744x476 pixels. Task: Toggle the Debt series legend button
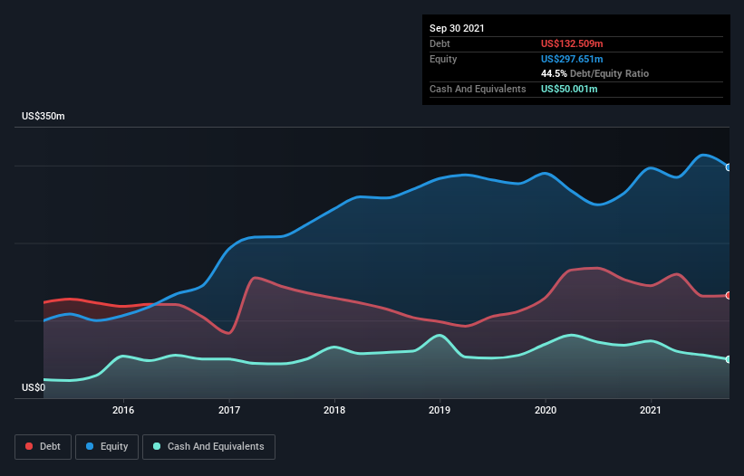pyautogui.click(x=43, y=447)
